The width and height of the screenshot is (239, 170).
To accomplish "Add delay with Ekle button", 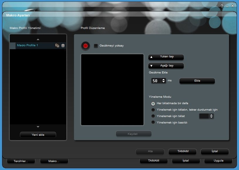I will (x=197, y=81).
